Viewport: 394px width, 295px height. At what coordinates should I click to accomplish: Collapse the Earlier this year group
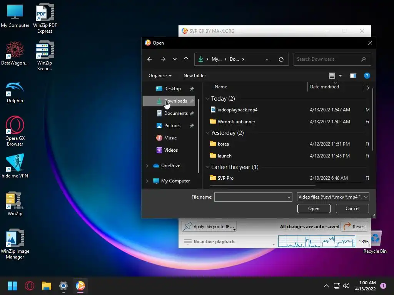pyautogui.click(x=207, y=167)
